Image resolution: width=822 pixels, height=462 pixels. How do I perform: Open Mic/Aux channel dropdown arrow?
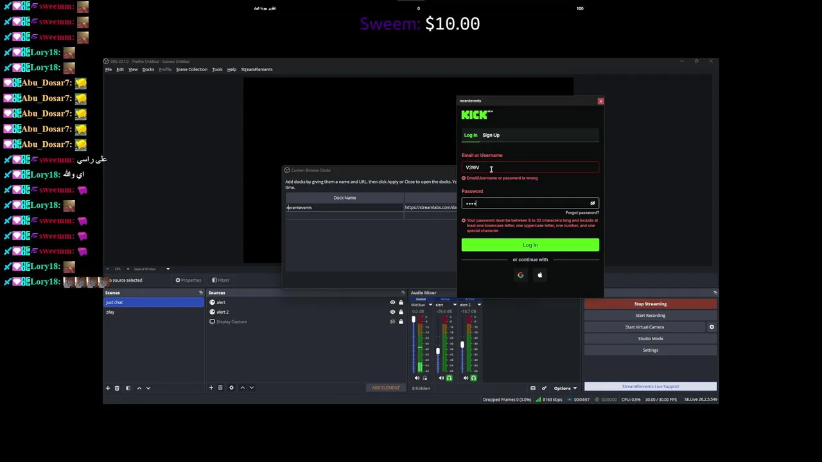(x=430, y=305)
